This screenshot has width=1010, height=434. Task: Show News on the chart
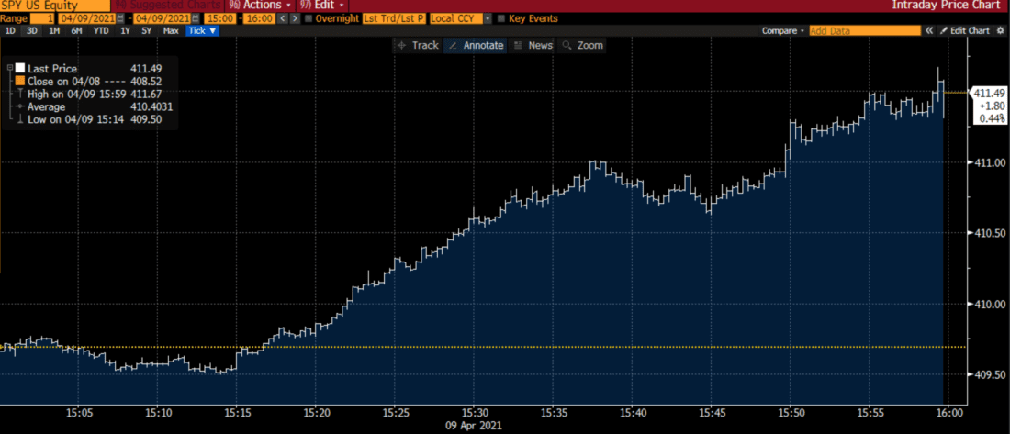[534, 45]
